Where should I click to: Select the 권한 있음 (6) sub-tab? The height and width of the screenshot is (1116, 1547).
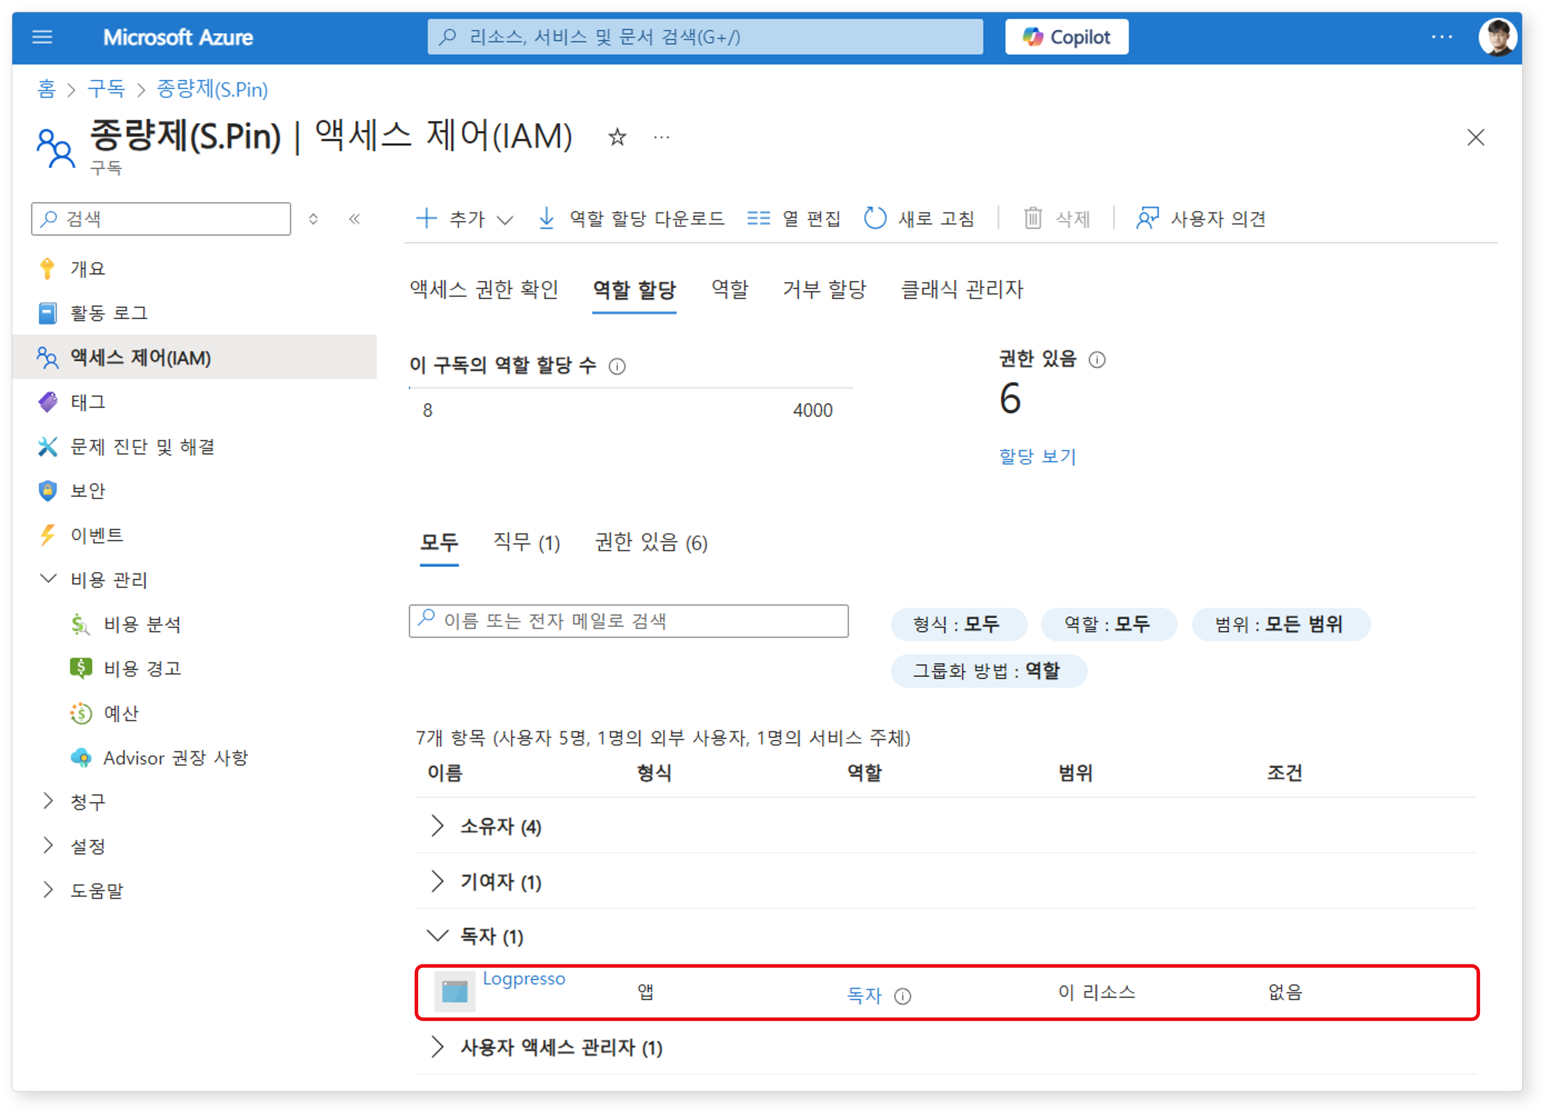[652, 543]
